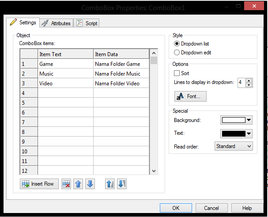Select row header number 3
This screenshot has height=217, width=268.
pos(29,84)
